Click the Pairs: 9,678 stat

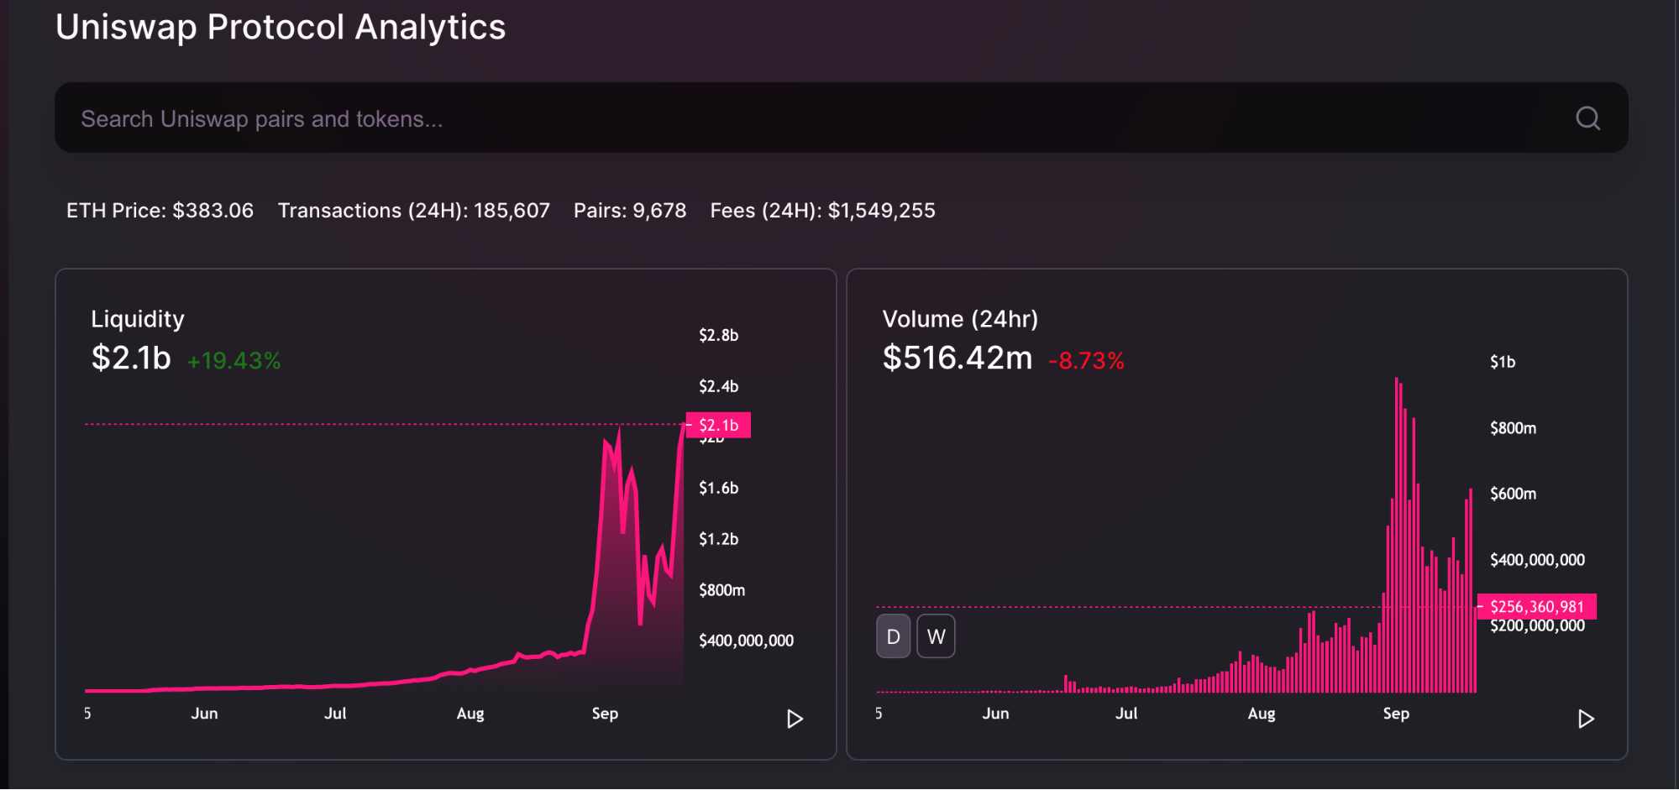coord(630,211)
